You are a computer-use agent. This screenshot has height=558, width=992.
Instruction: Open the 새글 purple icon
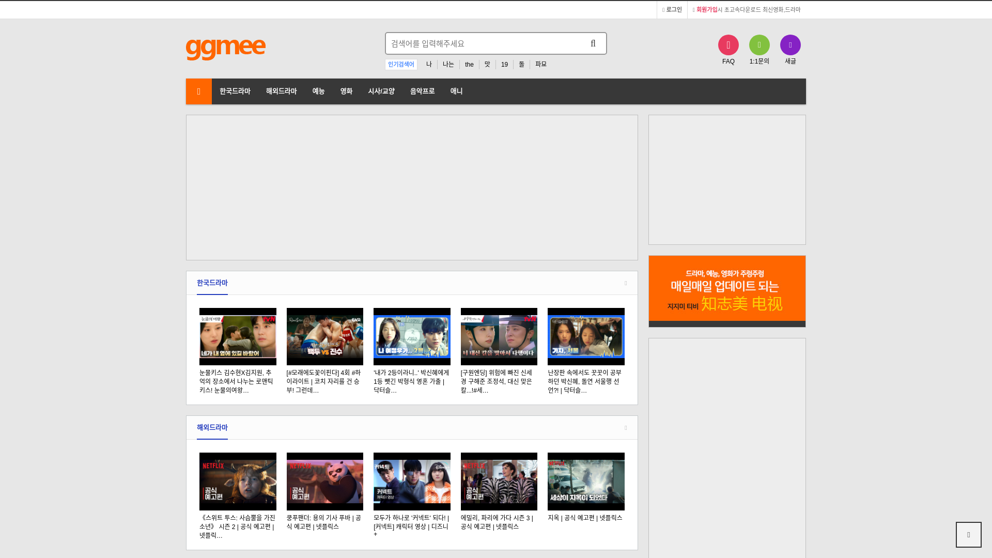(791, 45)
